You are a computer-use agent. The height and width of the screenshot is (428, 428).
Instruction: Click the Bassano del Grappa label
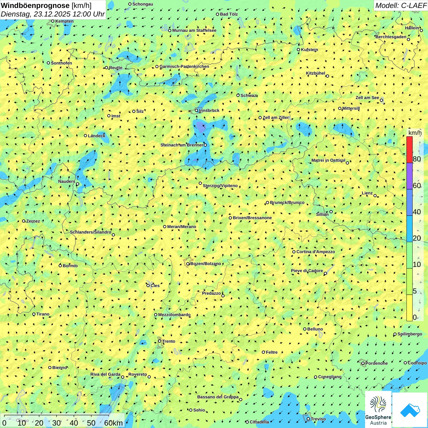[218, 397]
